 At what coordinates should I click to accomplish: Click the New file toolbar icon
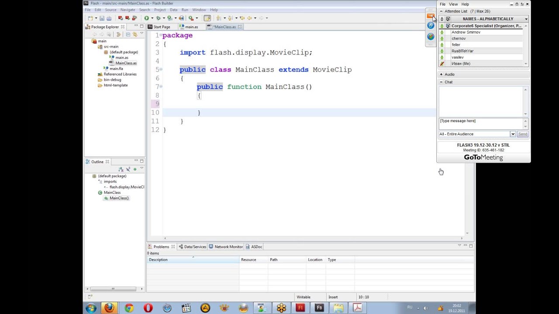(x=90, y=18)
